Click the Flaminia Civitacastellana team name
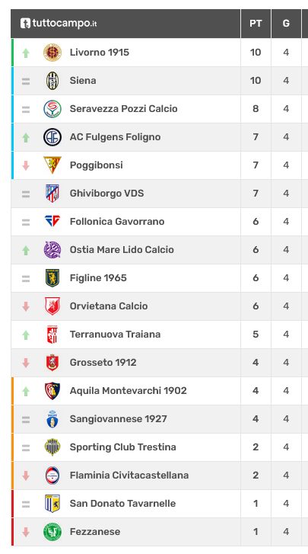Screen dimensions: 308x554 pyautogui.click(x=129, y=476)
